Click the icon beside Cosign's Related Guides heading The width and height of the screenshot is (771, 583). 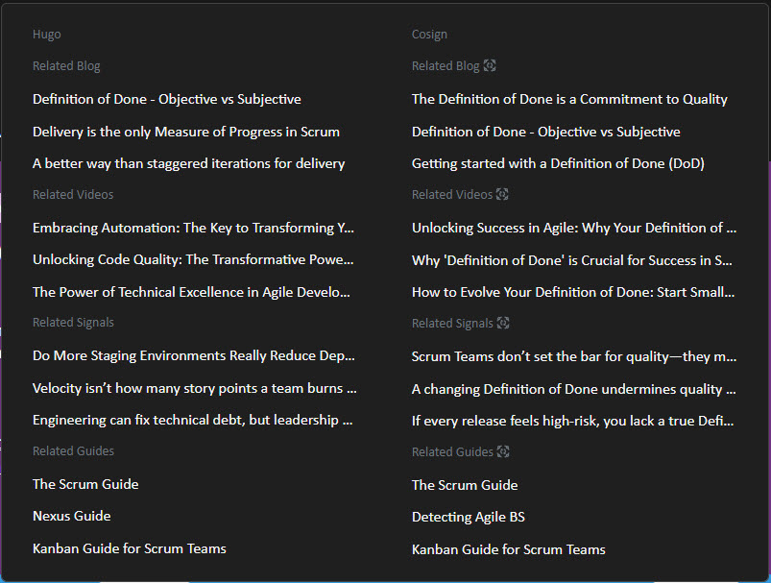pos(503,451)
